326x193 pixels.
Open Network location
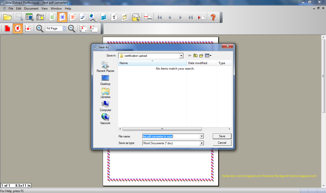click(x=105, y=119)
